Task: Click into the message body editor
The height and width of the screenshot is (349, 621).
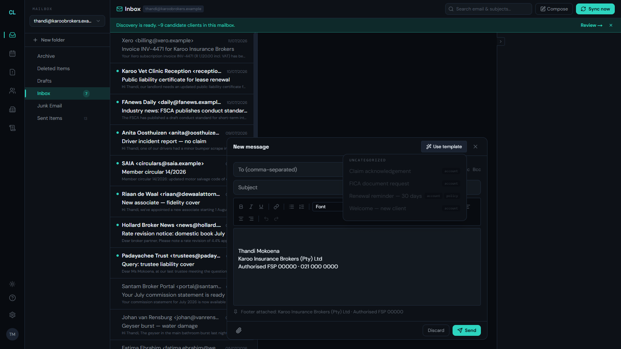Action: pos(357,267)
